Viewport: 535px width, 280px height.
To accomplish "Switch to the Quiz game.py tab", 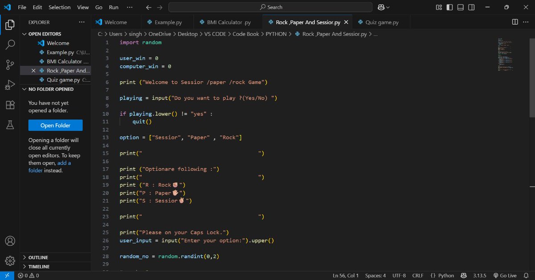I will pyautogui.click(x=382, y=22).
